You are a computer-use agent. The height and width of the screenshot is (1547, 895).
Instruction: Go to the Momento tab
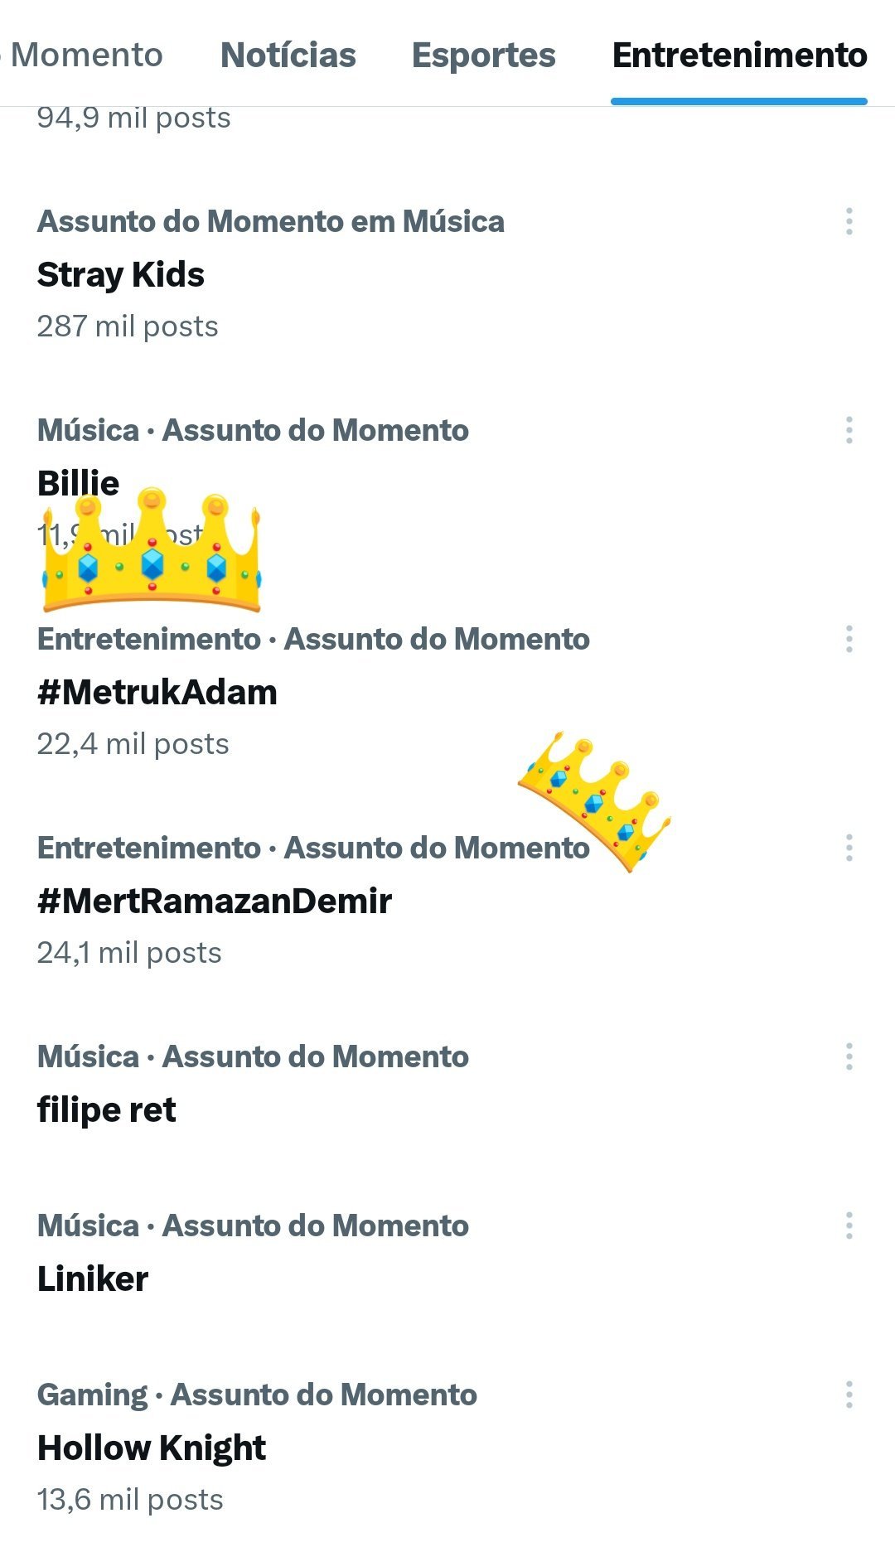coord(86,56)
